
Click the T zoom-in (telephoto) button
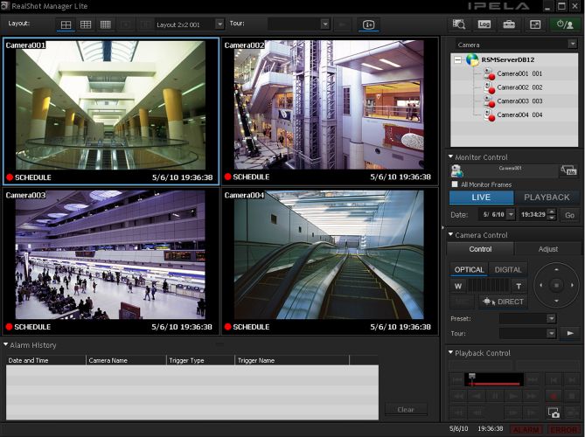[x=519, y=286]
